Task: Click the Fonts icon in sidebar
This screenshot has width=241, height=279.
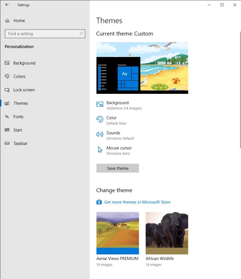Action: pyautogui.click(x=7, y=116)
